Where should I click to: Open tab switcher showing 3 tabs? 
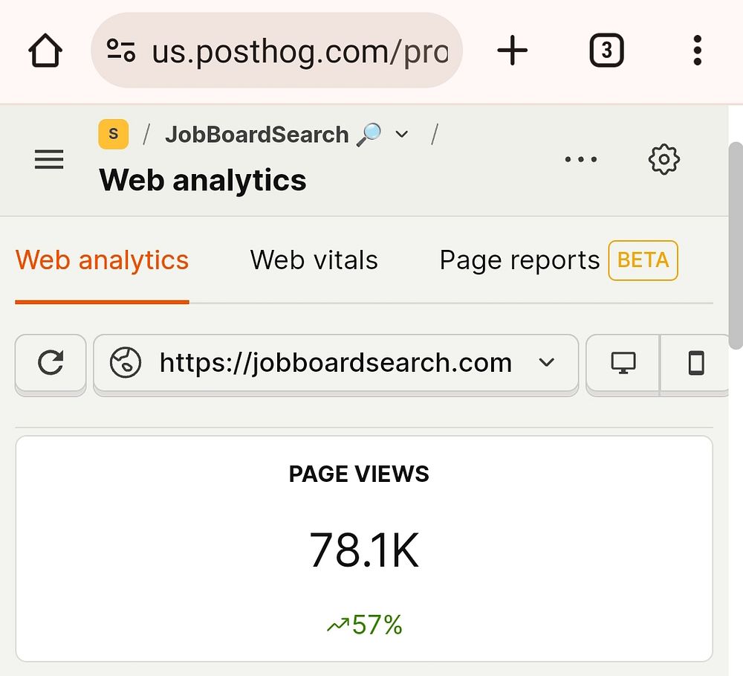[x=606, y=51]
